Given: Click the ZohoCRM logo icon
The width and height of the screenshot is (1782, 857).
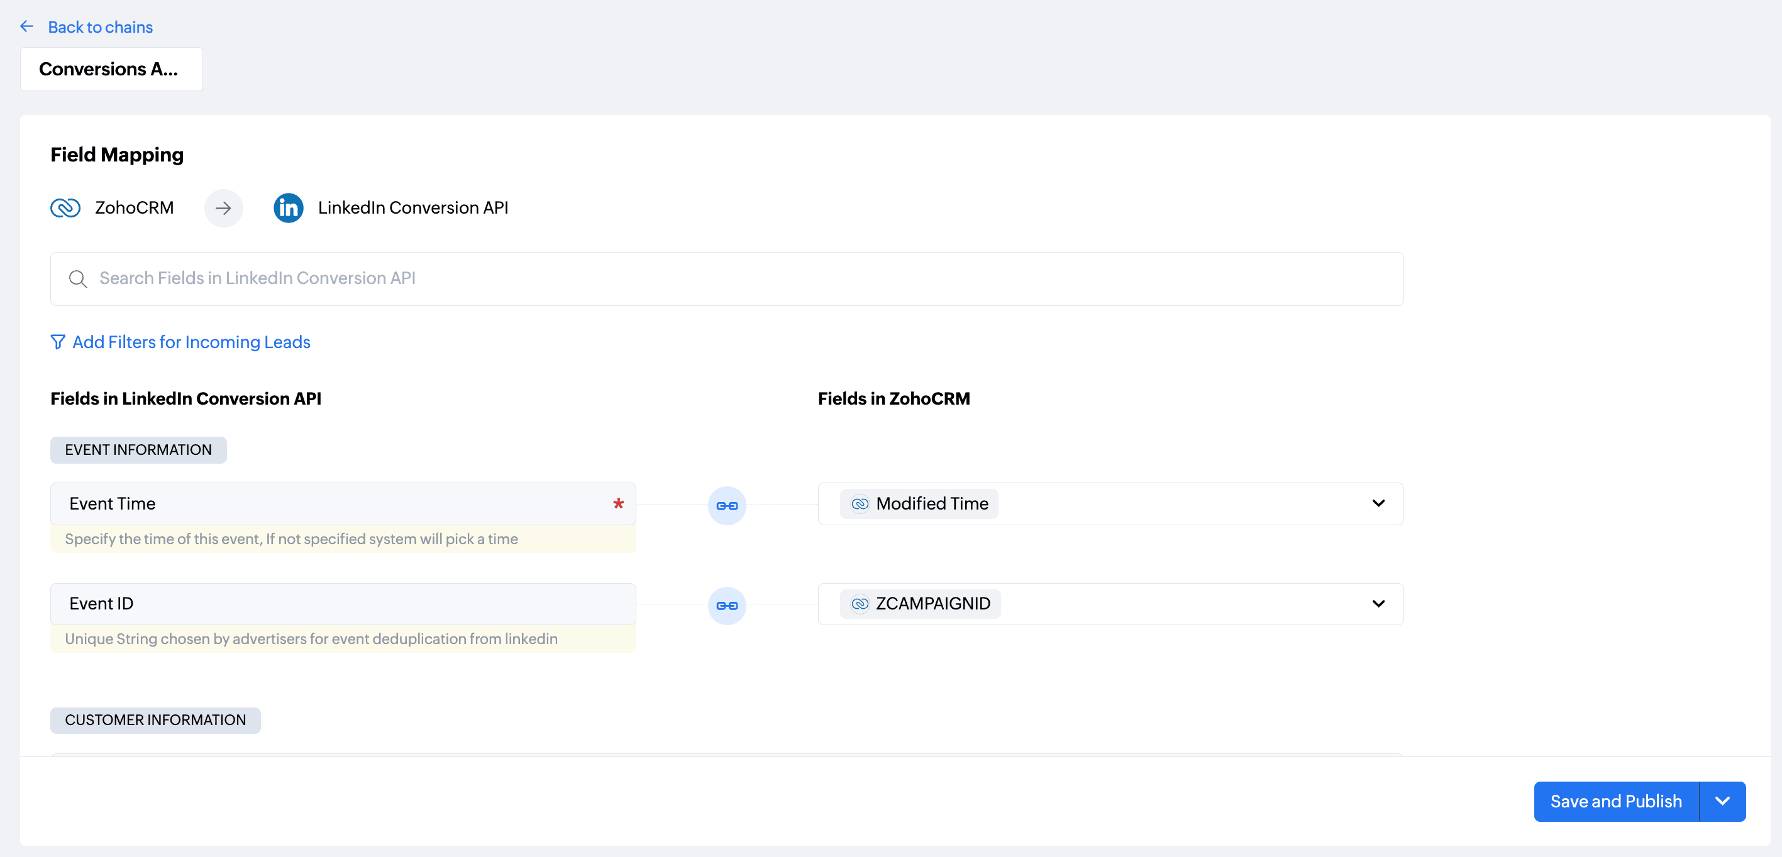Looking at the screenshot, I should (66, 208).
